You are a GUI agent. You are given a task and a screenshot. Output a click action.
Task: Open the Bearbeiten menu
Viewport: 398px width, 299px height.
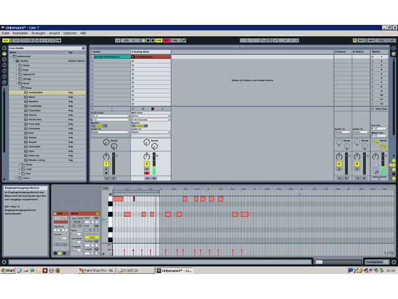[21, 33]
